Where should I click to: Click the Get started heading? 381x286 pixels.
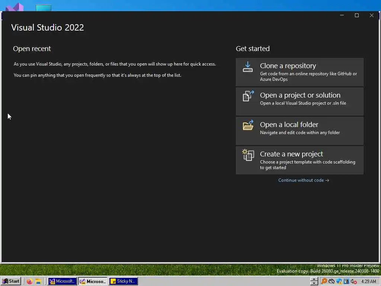253,49
